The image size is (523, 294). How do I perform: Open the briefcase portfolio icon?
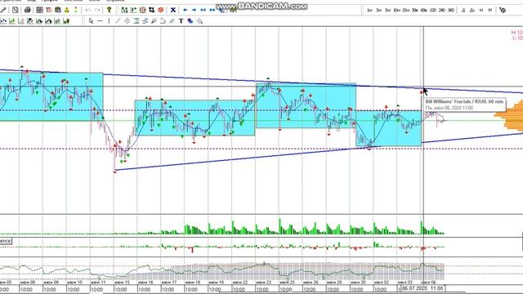[58, 10]
